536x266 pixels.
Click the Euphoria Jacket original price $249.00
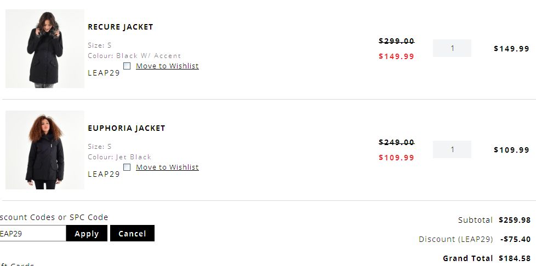point(397,142)
